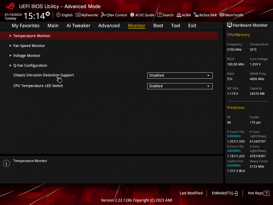Click the 5000MHz Cache text
The width and height of the screenshot is (273, 205).
click(234, 165)
